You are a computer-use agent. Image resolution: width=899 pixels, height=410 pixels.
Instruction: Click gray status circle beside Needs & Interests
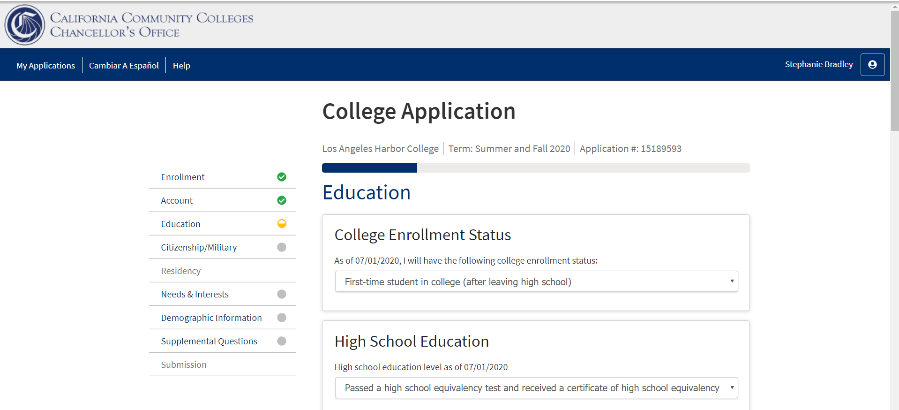click(282, 294)
